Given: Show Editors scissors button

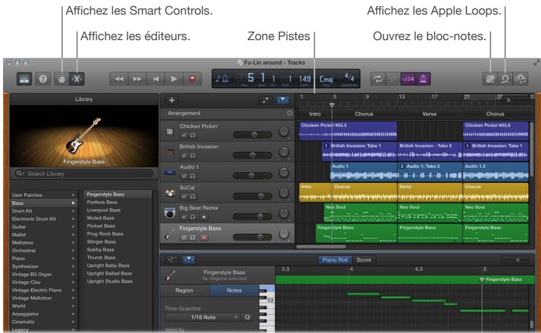Looking at the screenshot, I should (77, 79).
